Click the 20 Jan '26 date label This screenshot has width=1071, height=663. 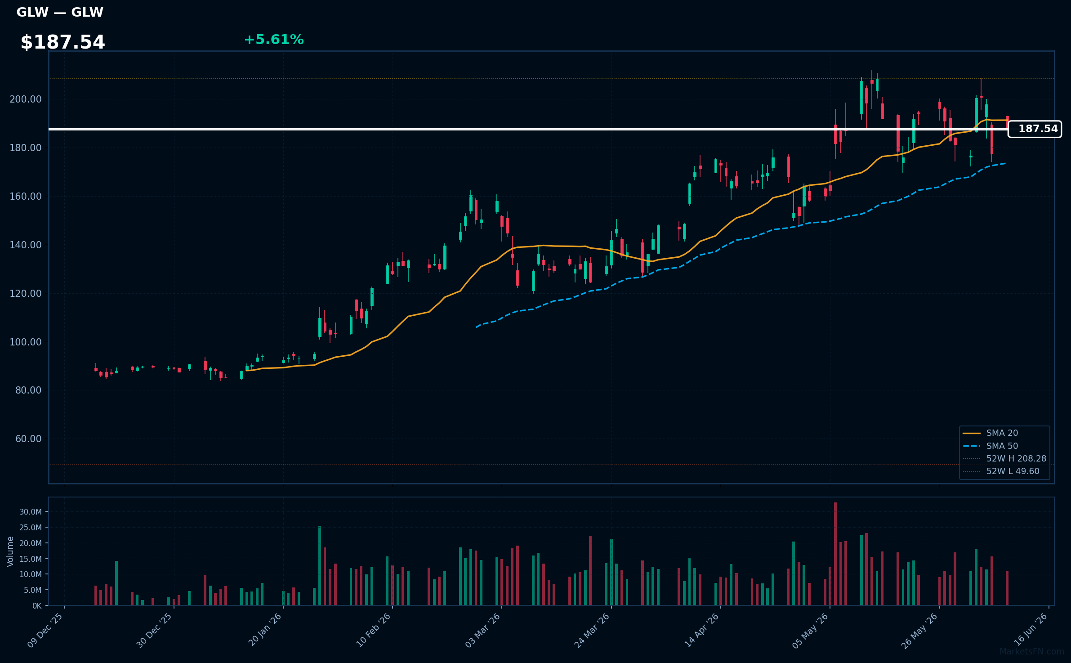point(264,630)
